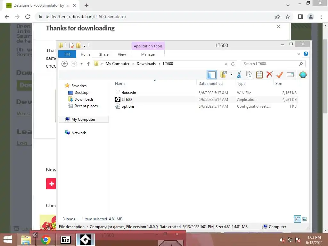Open the Chrome three-dot menu

click(x=321, y=17)
